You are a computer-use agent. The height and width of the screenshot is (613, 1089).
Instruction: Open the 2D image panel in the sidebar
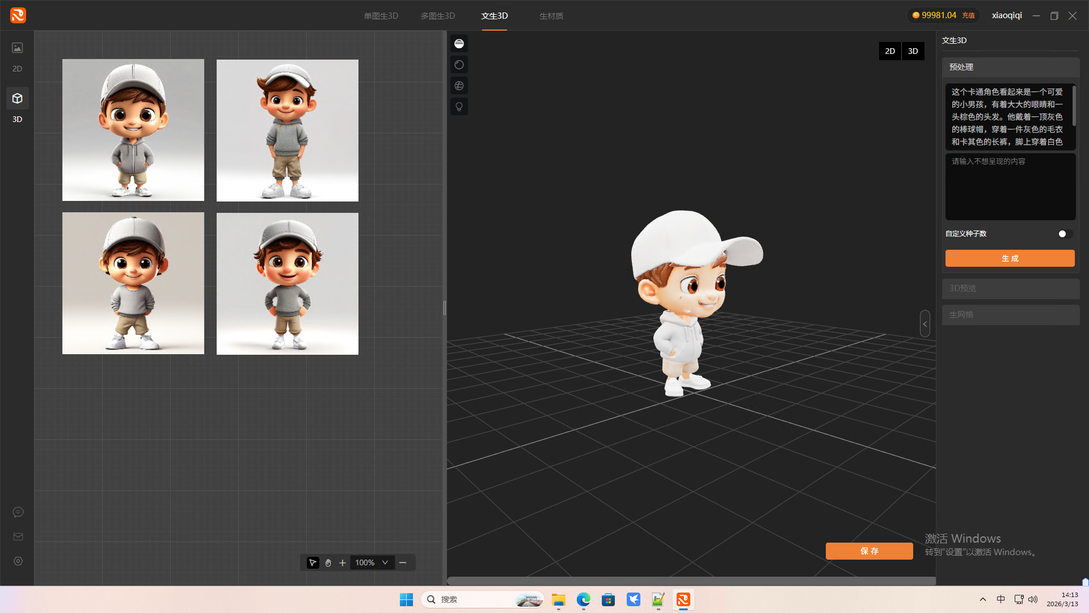[18, 48]
